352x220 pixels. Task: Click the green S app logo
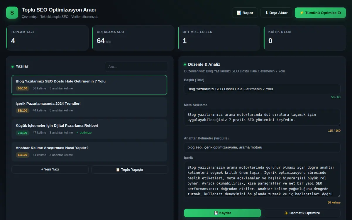click(12, 13)
